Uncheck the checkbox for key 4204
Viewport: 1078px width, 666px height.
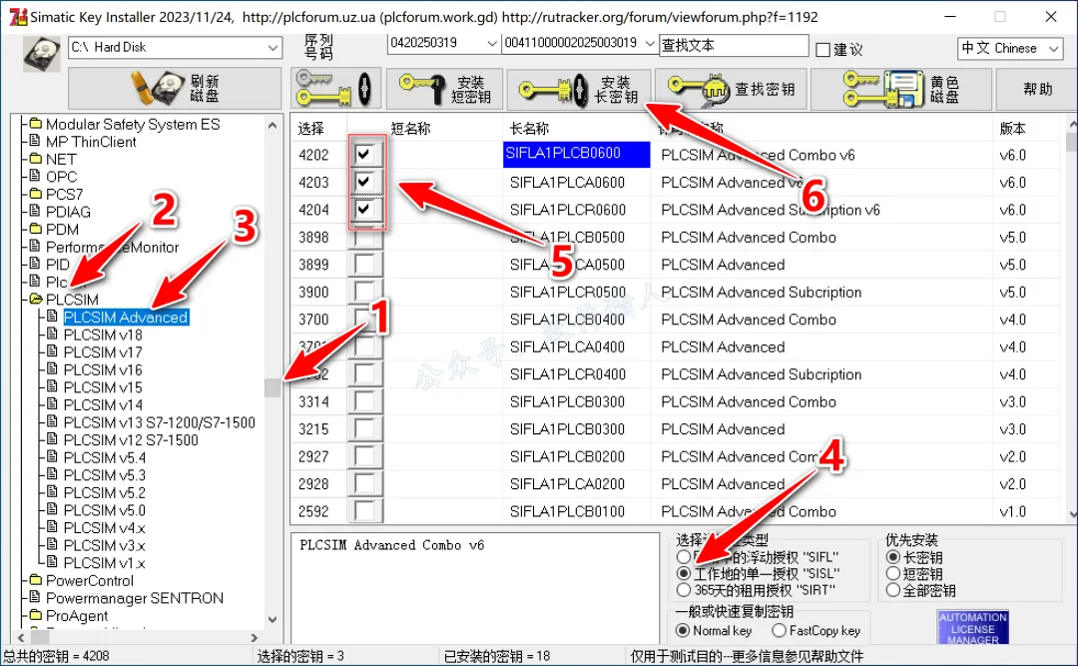click(364, 209)
